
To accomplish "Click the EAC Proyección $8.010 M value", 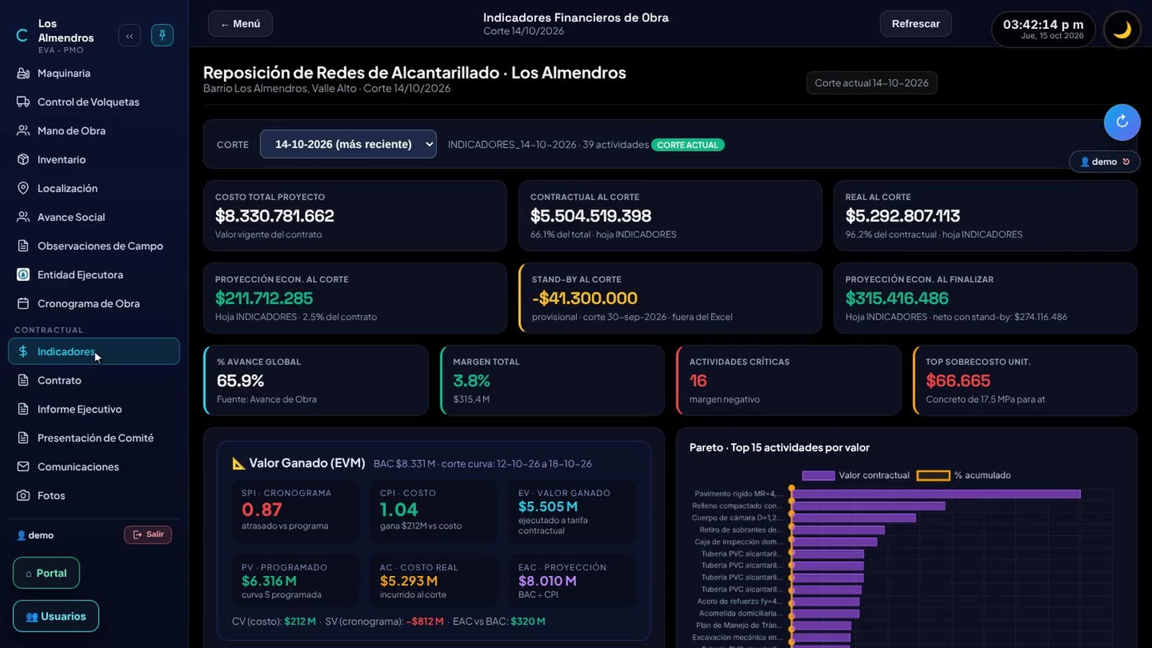I will point(547,580).
